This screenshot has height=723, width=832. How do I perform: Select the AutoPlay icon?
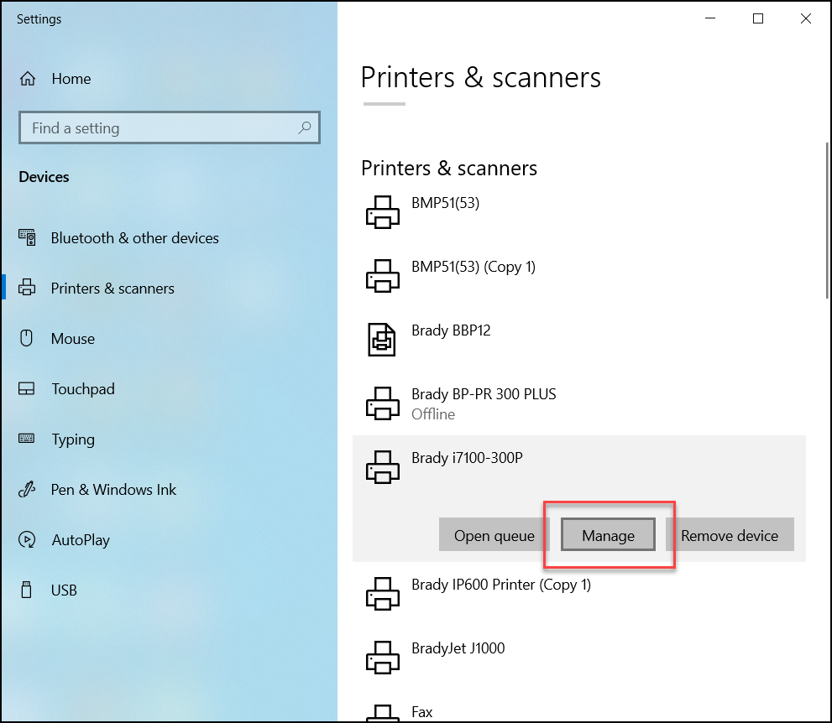click(x=27, y=539)
